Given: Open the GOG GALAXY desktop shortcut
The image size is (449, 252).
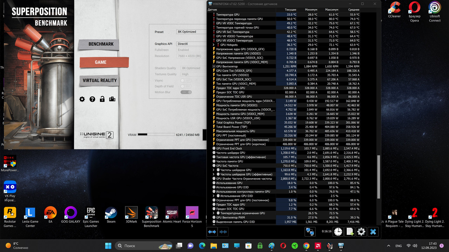Looking at the screenshot, I should [71, 215].
